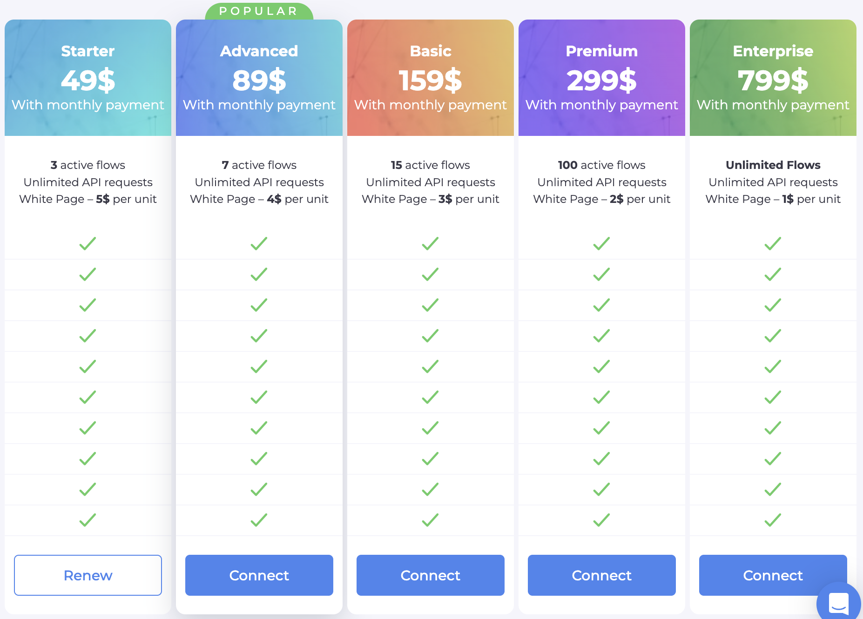This screenshot has width=863, height=619.
Task: Click the green POPULAR badge
Action: coord(259,11)
